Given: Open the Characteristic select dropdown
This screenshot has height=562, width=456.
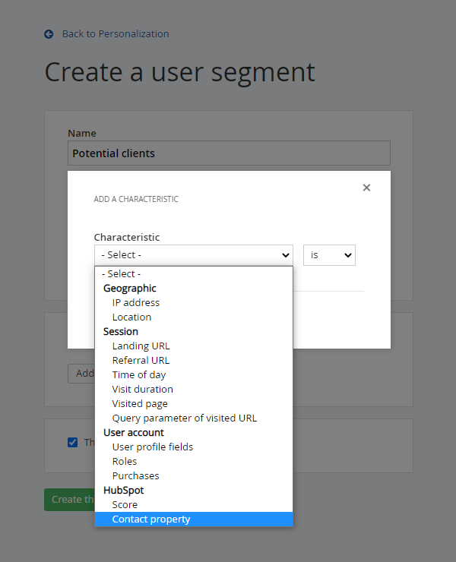Looking at the screenshot, I should [193, 255].
